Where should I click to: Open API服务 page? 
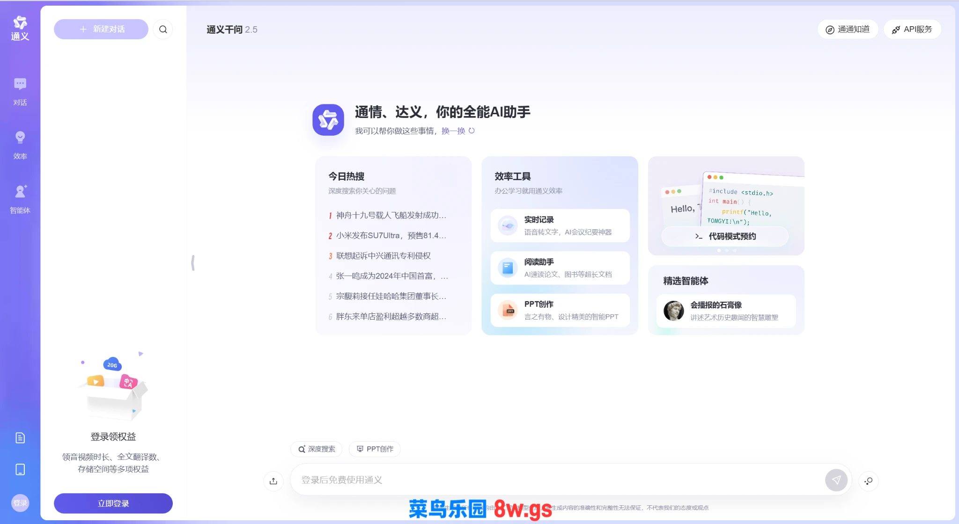click(x=912, y=29)
